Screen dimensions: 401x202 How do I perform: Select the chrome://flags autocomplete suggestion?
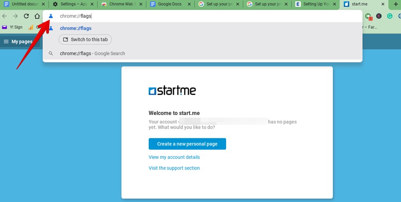point(203,28)
